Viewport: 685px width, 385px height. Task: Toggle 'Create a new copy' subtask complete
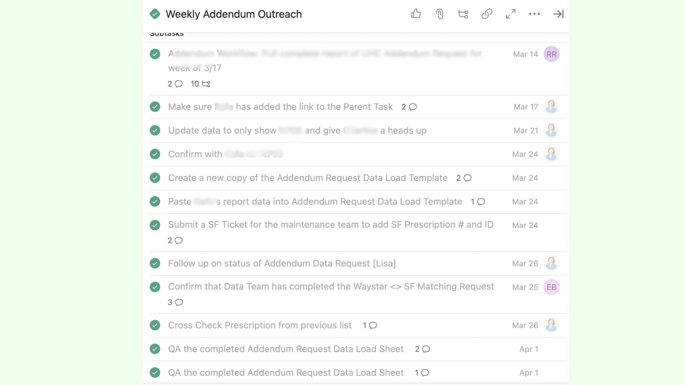click(x=155, y=178)
